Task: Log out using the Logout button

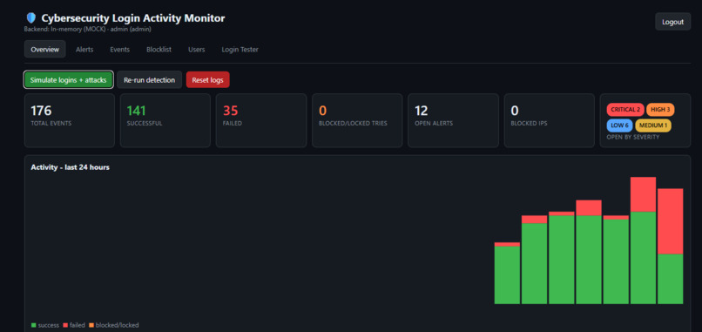Action: (673, 22)
